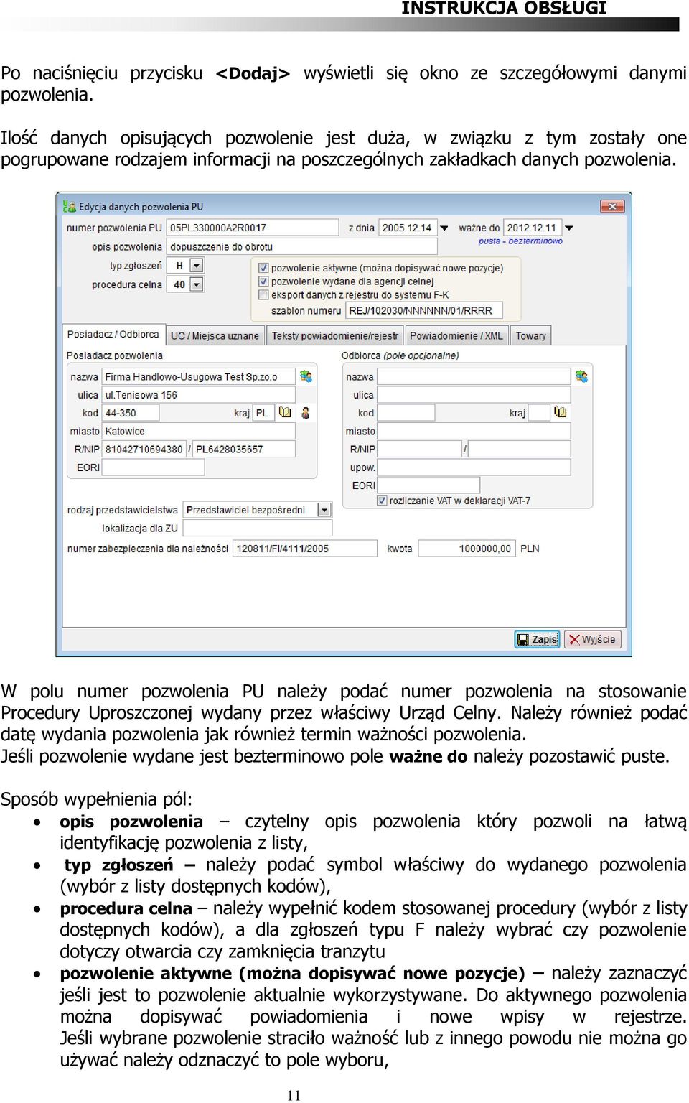Image resolution: width=689 pixels, height=1103 pixels.
Task: Click the 'ważne do' date field 2012.12.11
Action: click(532, 228)
